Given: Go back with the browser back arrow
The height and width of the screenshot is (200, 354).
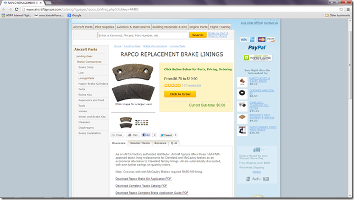Looking at the screenshot, I should (x=4, y=9).
